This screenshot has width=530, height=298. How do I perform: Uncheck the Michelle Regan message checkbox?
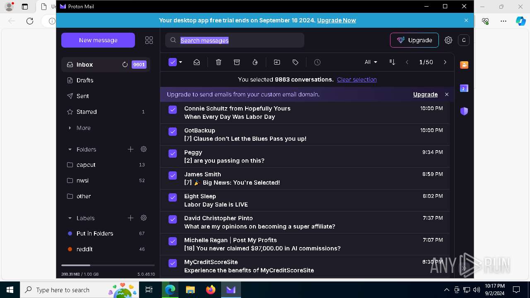[173, 241]
